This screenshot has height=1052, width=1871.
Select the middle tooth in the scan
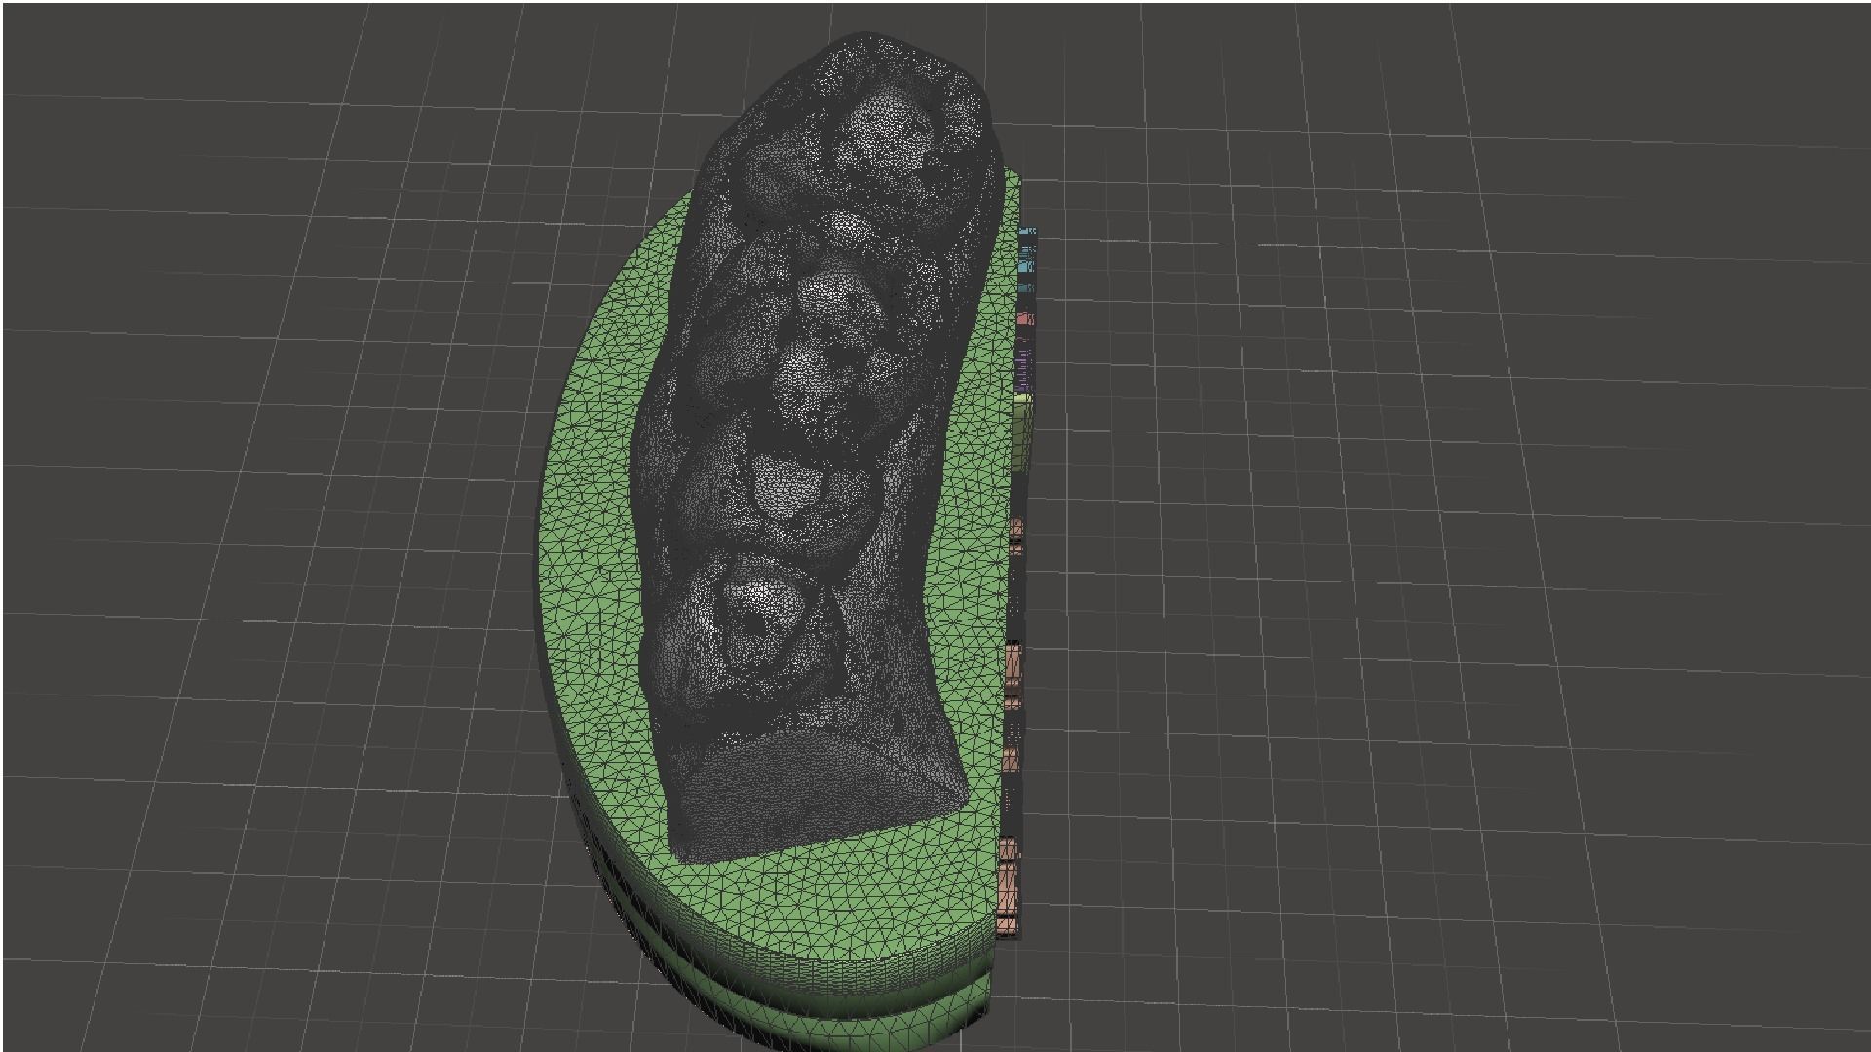pos(809,375)
